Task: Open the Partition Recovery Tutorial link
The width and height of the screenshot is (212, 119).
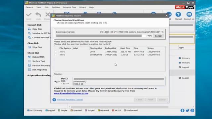Action: [70, 99]
